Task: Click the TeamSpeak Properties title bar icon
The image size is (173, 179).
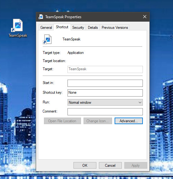Action: coord(41,17)
